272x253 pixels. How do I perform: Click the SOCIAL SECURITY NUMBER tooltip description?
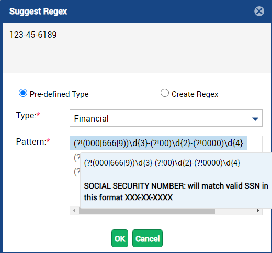point(176,192)
